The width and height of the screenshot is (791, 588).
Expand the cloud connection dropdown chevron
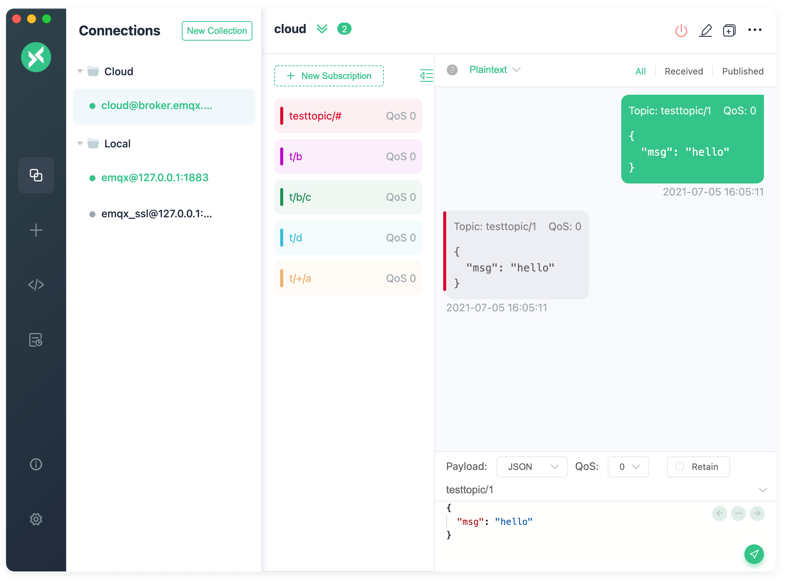point(322,30)
